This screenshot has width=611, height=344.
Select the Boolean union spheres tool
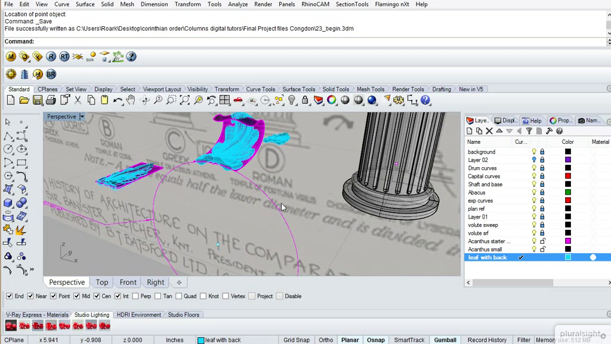click(x=21, y=203)
